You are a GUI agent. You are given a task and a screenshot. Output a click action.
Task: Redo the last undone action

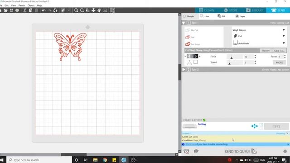pos(49,10)
